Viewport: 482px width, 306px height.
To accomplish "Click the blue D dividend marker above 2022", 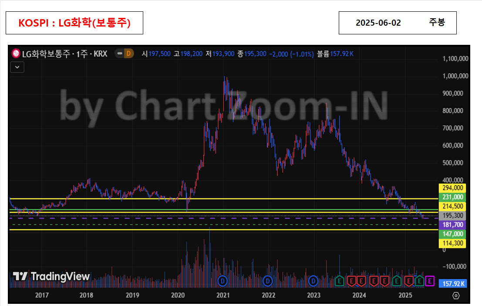I will click(x=268, y=281).
